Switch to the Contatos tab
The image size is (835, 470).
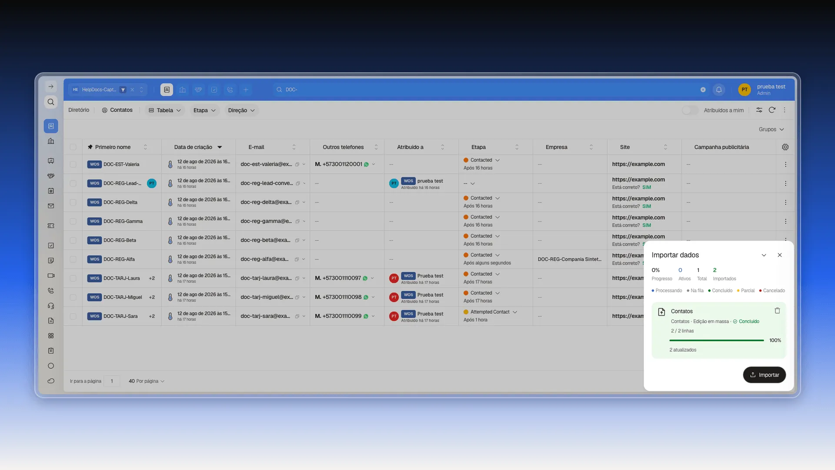coord(117,110)
